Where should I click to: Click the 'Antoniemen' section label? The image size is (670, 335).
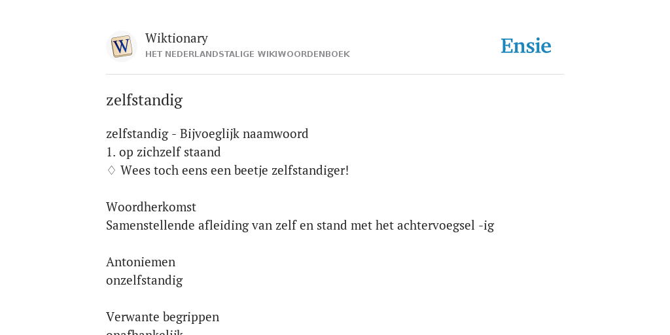(x=141, y=262)
